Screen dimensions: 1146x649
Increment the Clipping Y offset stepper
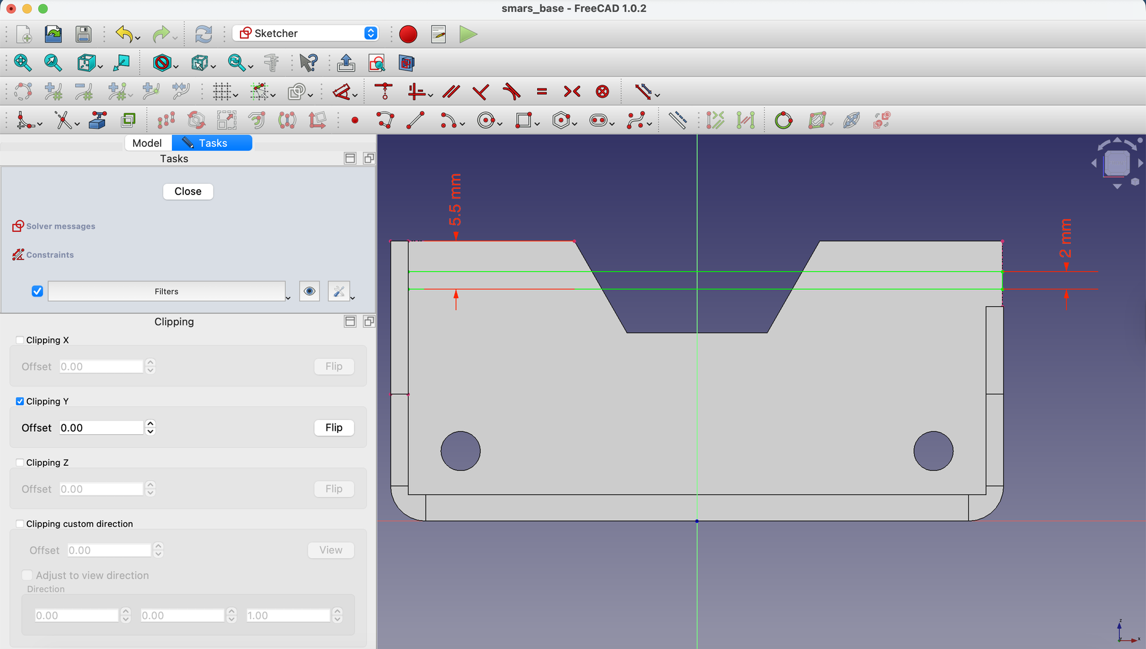pos(150,424)
